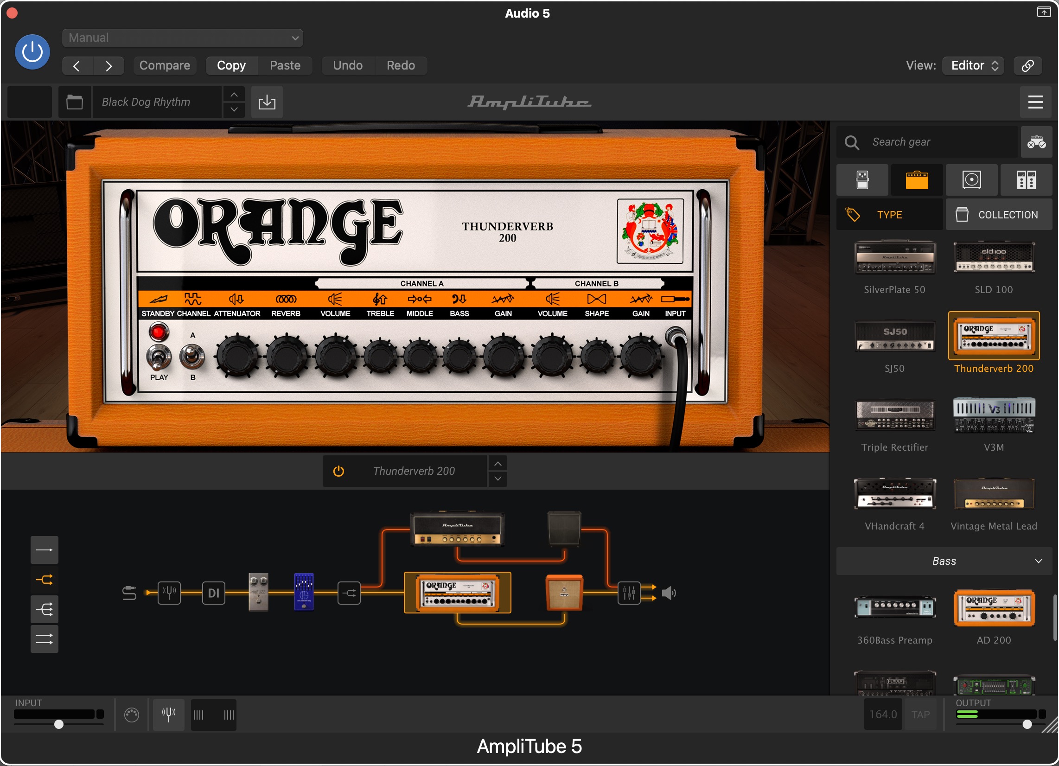Select the orange cabinet in signal chain
This screenshot has height=766, width=1059.
tap(564, 593)
